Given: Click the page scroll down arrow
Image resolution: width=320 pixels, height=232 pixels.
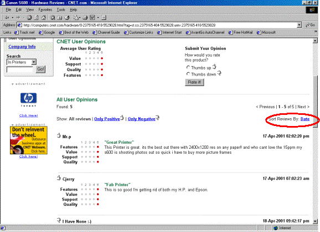Looking at the screenshot, I should (316, 221).
